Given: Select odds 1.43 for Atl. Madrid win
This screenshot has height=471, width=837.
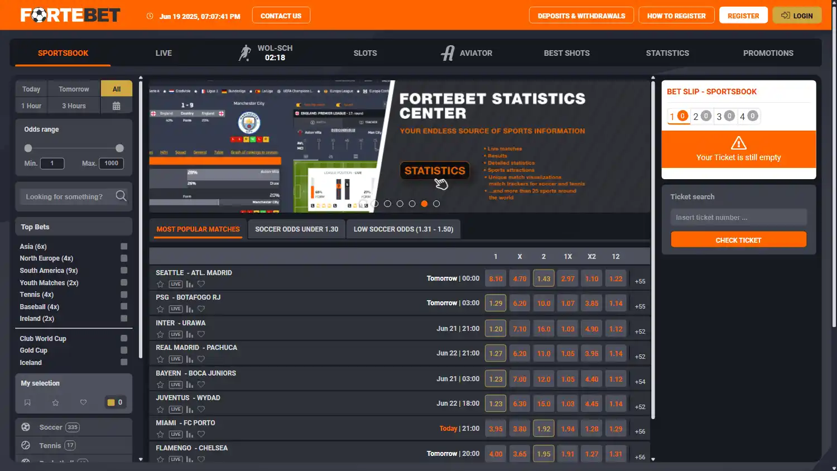Looking at the screenshot, I should click(x=543, y=278).
